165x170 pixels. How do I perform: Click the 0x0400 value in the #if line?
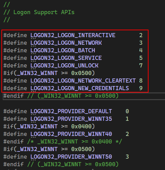pyautogui.click(x=81, y=126)
